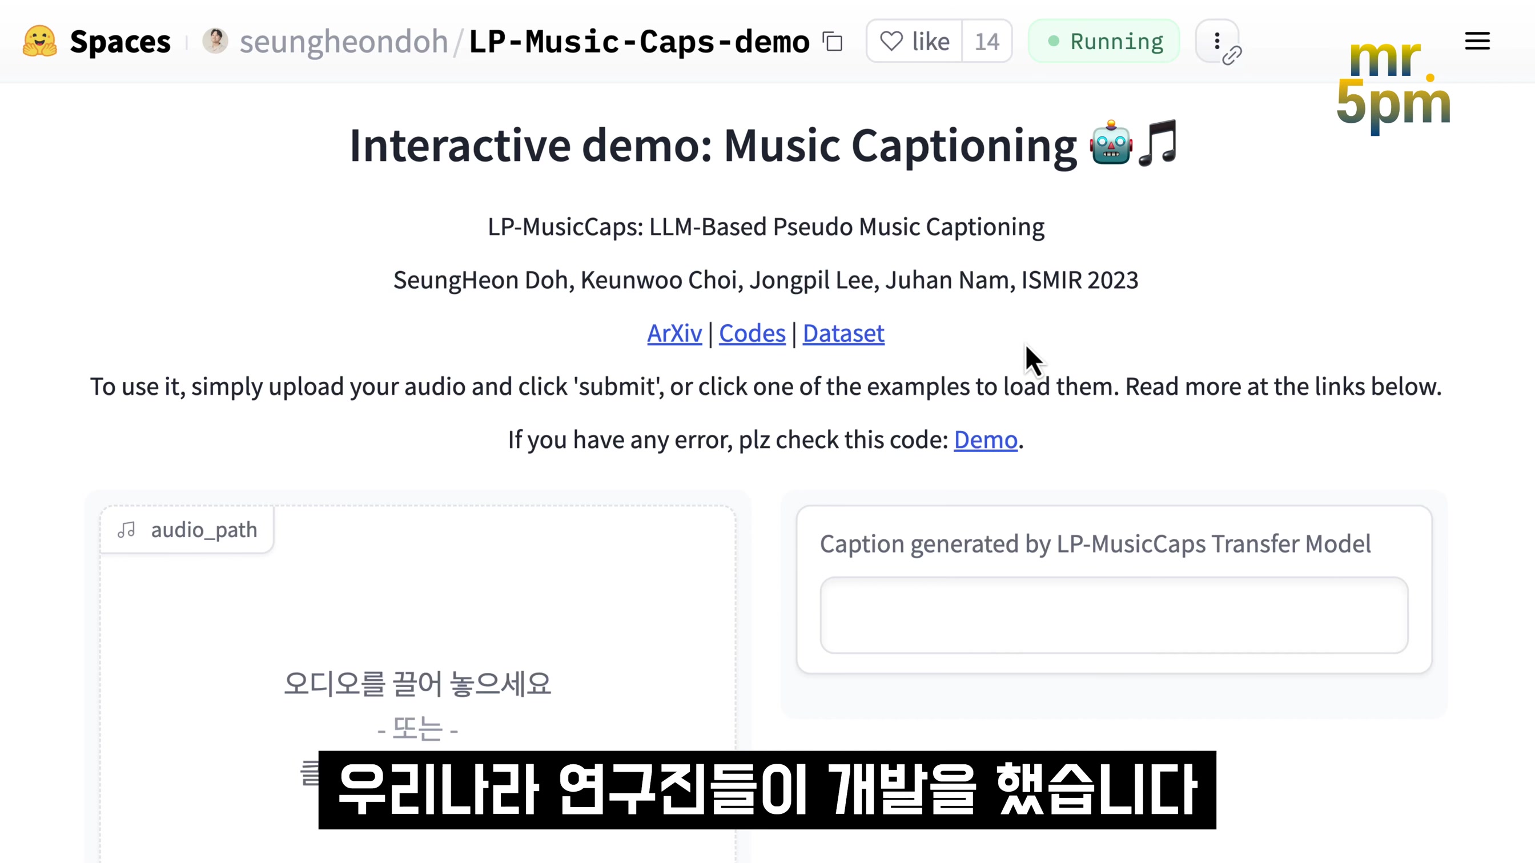Click the audio_path music note icon
The image size is (1535, 863).
126,530
